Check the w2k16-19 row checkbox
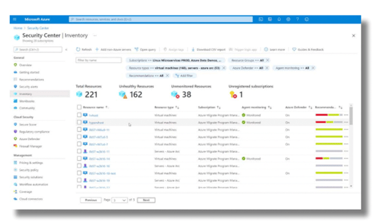Screen dimensions: 375x224 click(x=79, y=180)
